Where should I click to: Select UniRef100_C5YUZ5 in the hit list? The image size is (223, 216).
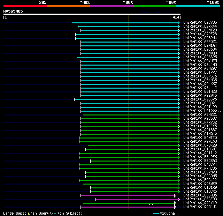point(200,61)
